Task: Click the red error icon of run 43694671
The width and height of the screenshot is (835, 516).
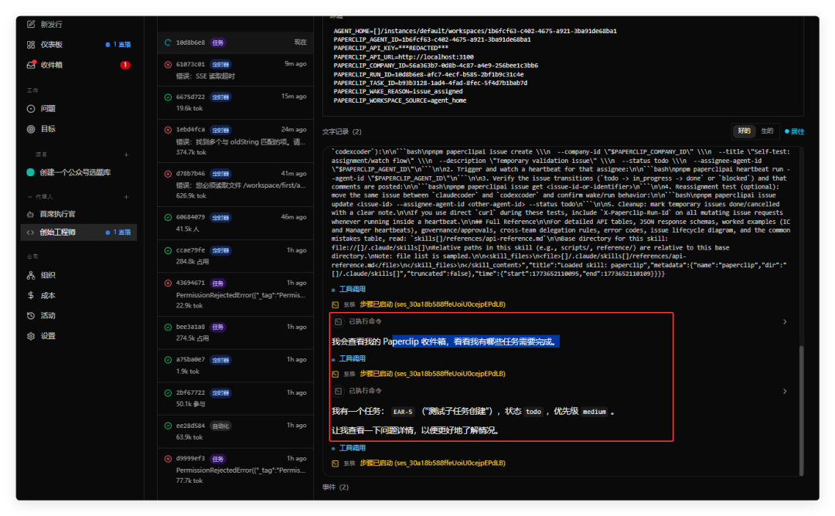Action: (x=168, y=283)
